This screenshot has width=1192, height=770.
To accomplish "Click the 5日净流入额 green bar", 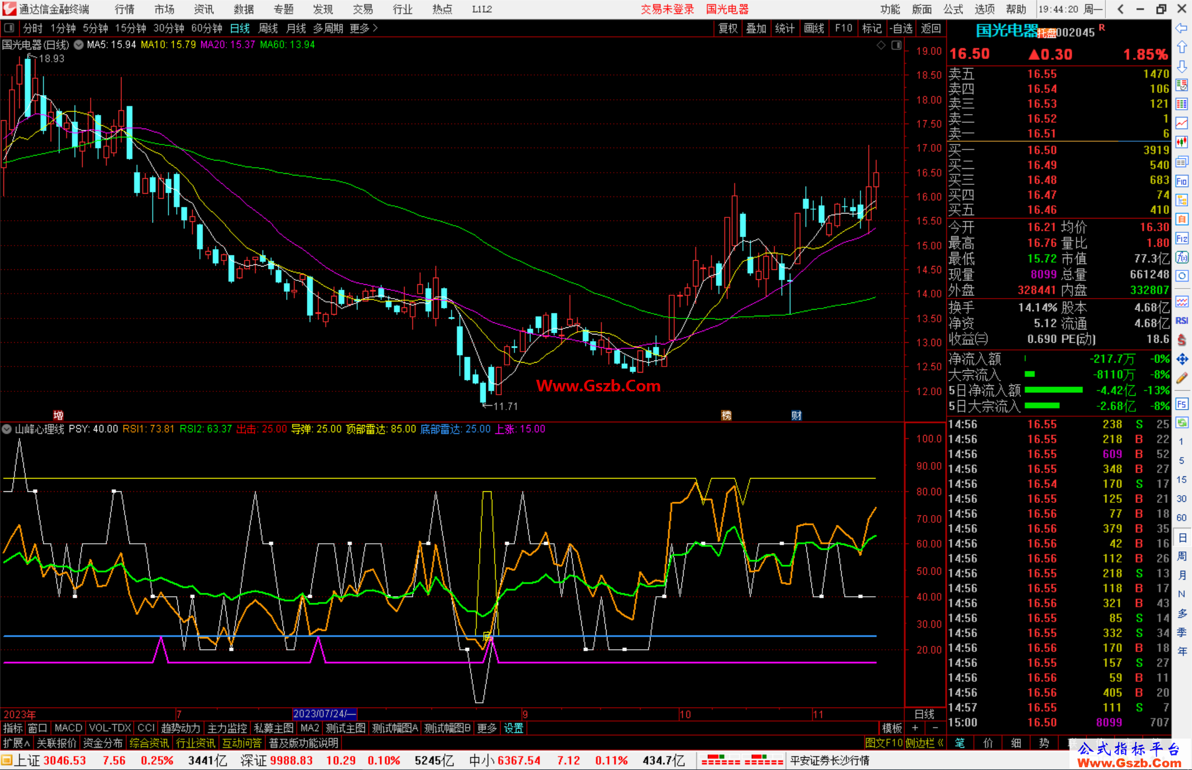I will 1053,390.
